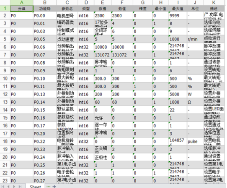The width and height of the screenshot is (227, 188).
Task: Click unit cell r/min
Action: [195, 39]
